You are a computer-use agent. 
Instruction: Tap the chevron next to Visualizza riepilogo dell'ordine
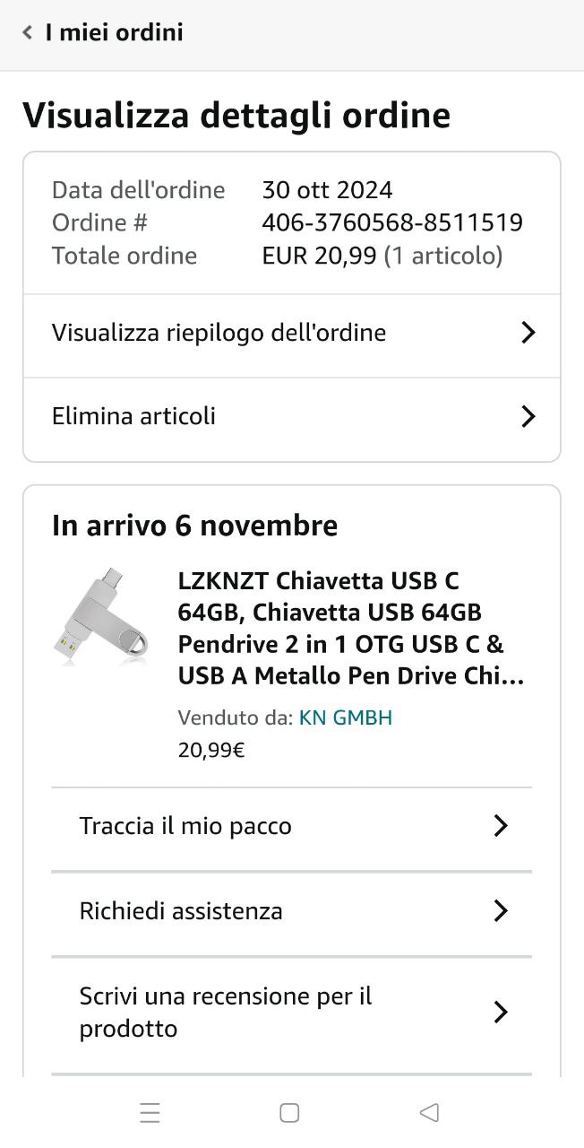click(x=528, y=333)
